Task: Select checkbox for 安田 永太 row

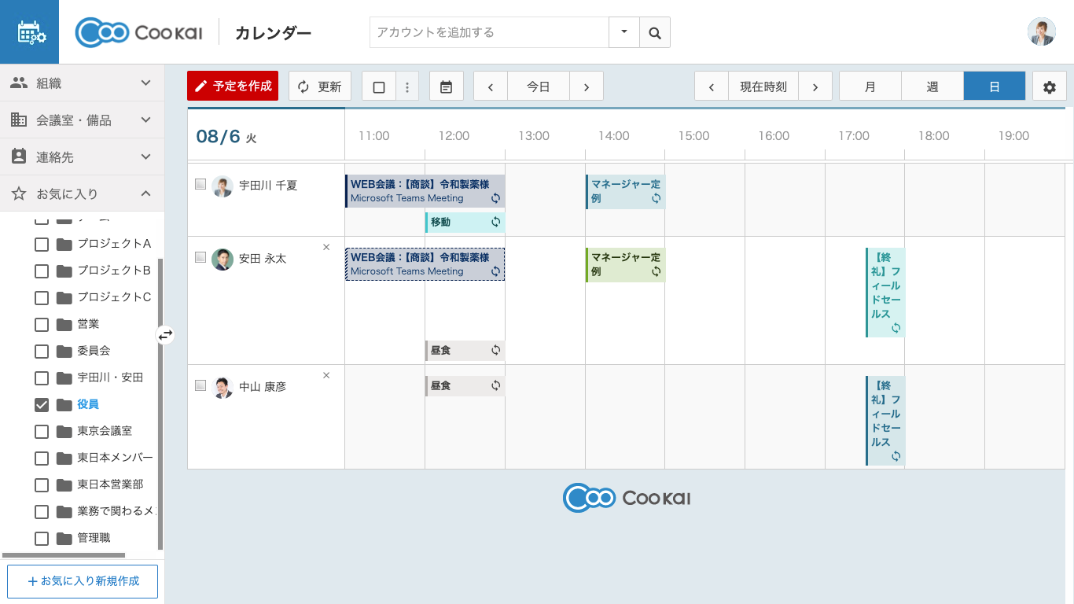Action: point(200,257)
